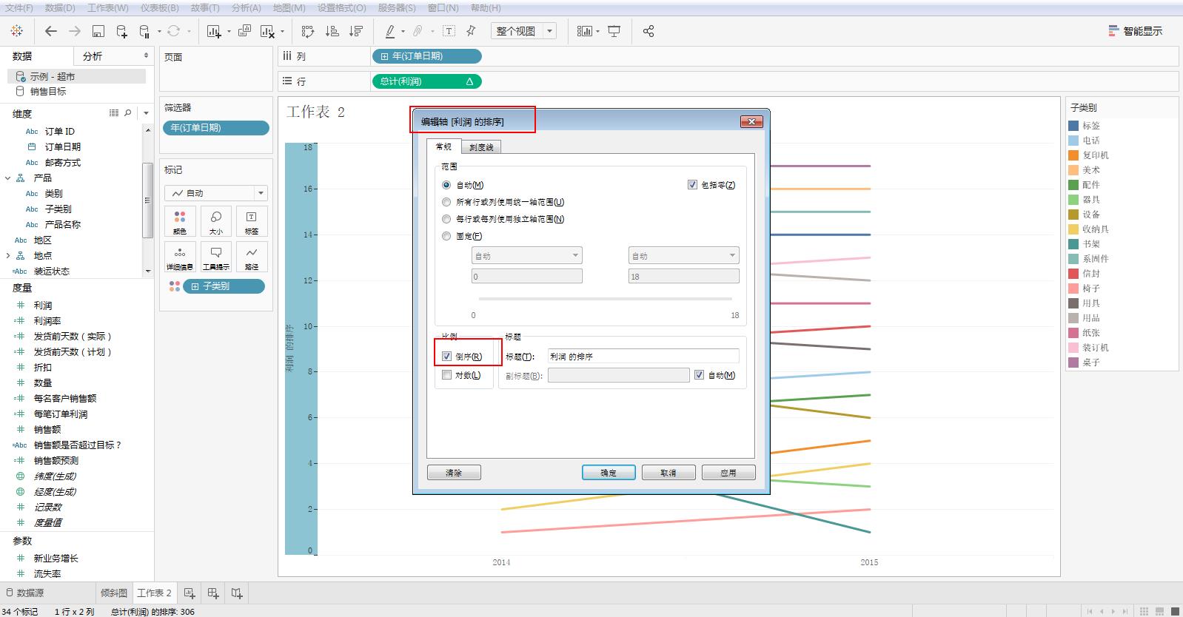This screenshot has height=617, width=1183.
Task: Duplicate the sheet with the toolbar icon
Action: (244, 31)
